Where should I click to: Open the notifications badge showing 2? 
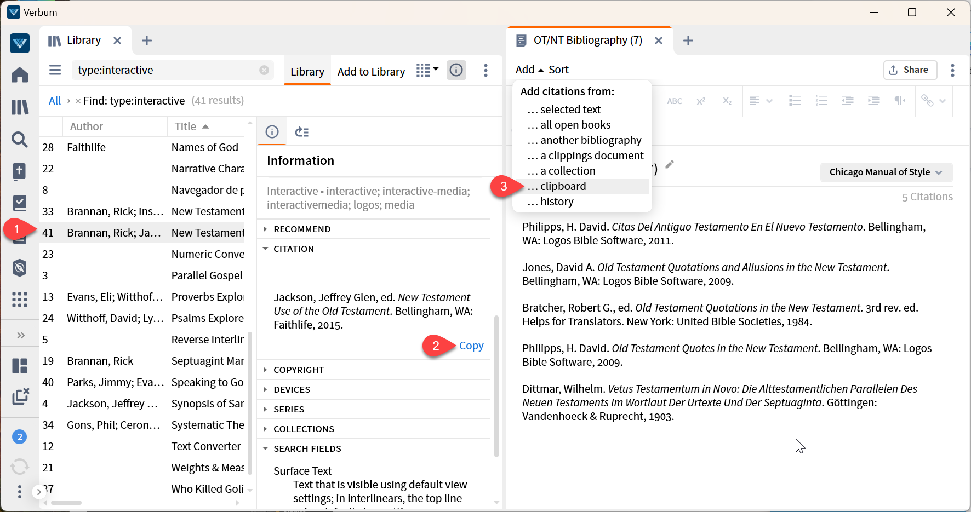click(x=20, y=436)
